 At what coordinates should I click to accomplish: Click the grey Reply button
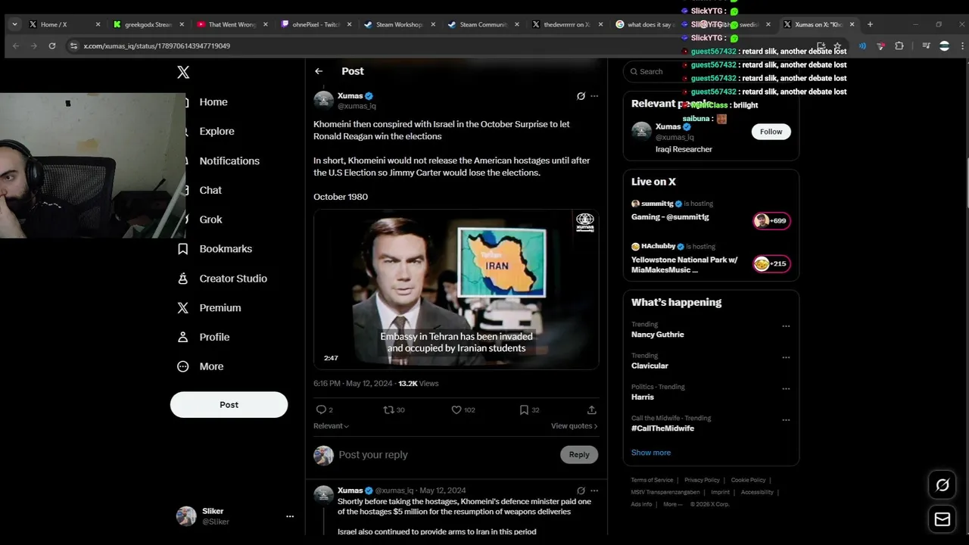pos(579,455)
